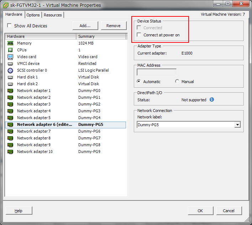Select the Network adapter 1 row label
The width and height of the screenshot is (252, 225).
(x=34, y=91)
